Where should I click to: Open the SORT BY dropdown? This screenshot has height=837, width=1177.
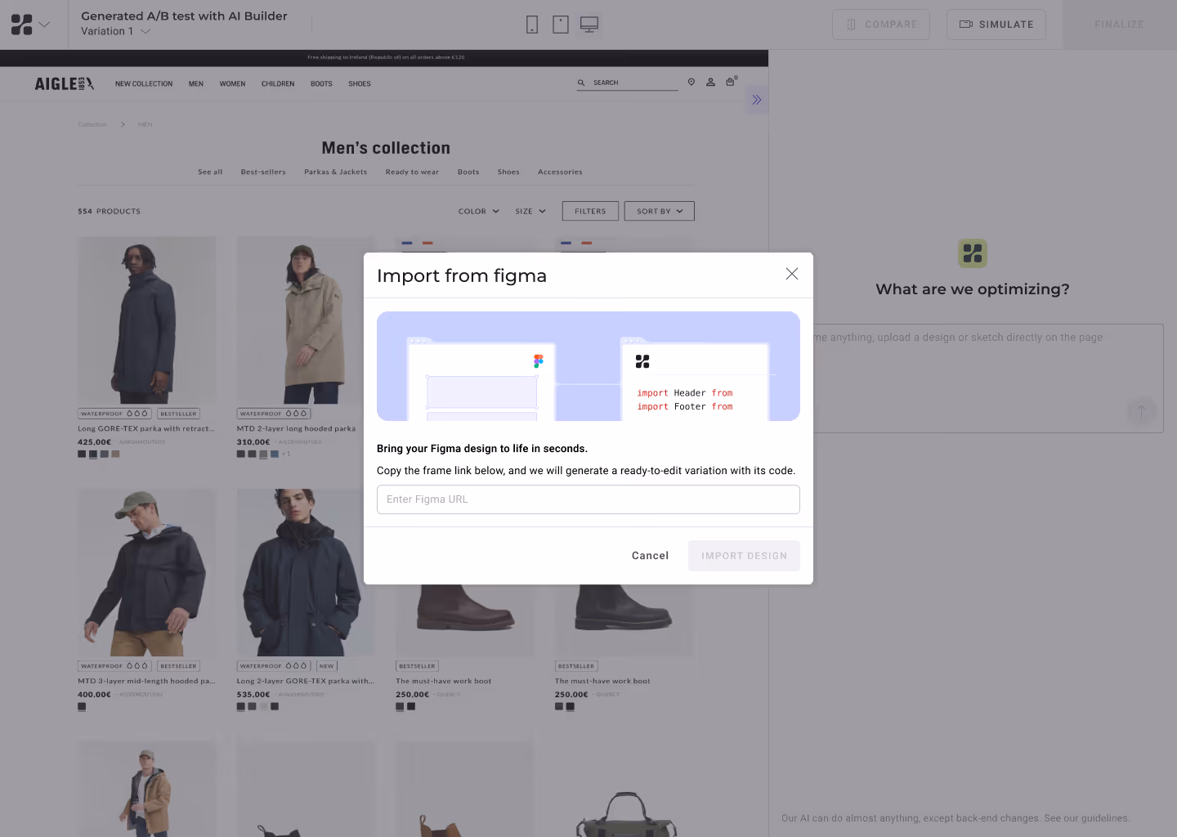660,211
